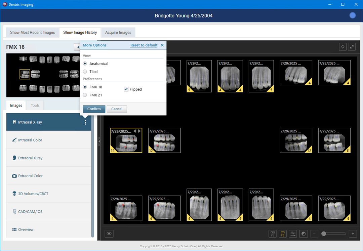Open the Overview category
Viewport: 363px width, 251px height.
[49, 229]
